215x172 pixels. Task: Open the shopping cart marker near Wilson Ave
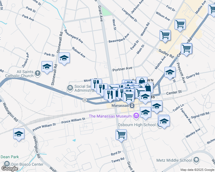click(180, 25)
